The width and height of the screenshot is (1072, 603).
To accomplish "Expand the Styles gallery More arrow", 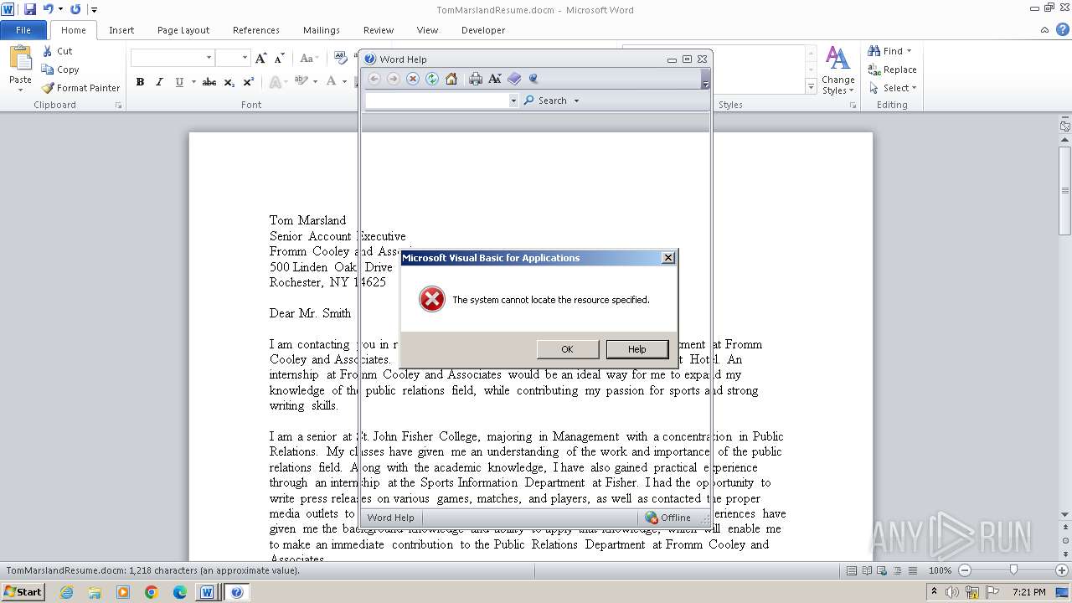I will [811, 87].
